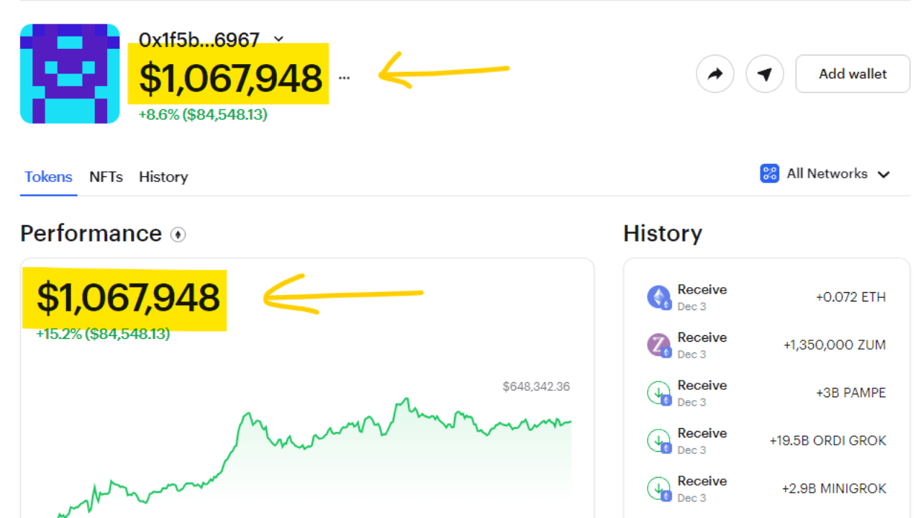921x518 pixels.
Task: Click the receive icon for the PAMPE transaction
Action: click(x=658, y=393)
